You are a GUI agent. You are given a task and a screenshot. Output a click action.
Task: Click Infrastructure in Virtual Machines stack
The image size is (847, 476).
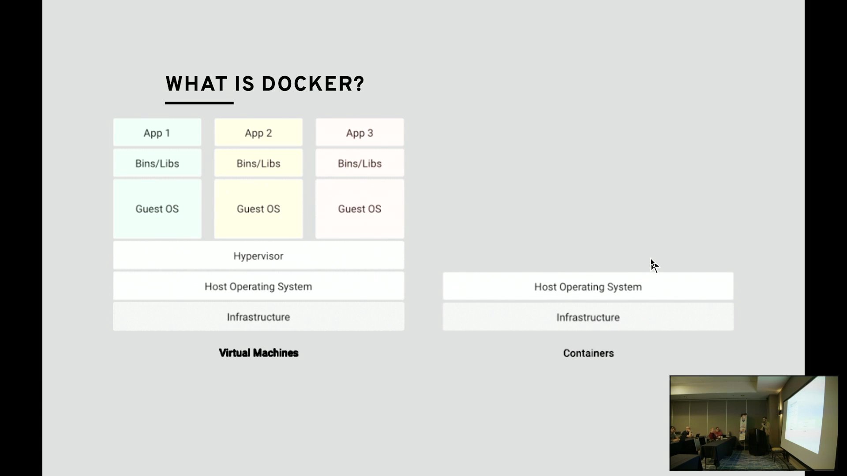[x=259, y=317]
